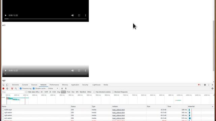Filter requests by Doc type
Image resolution: width=216 pixels, height=121 pixels.
73,92
